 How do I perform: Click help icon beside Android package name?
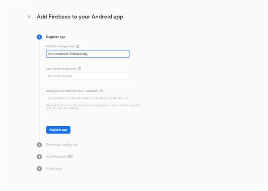pos(78,46)
